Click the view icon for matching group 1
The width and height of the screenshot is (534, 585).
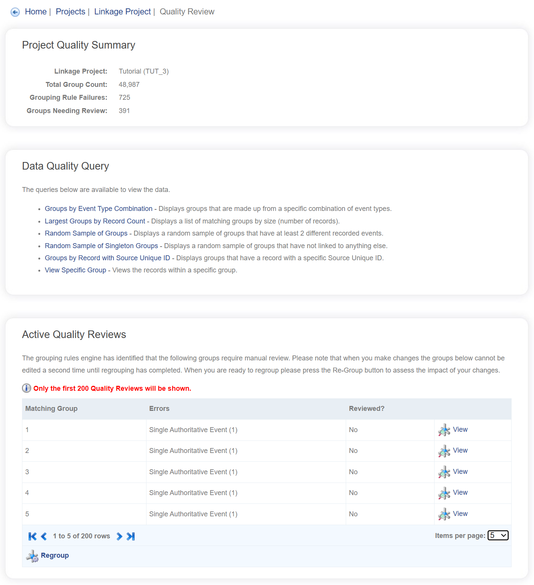444,430
